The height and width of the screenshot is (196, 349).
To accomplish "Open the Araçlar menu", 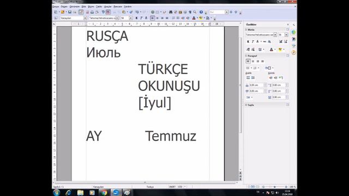I will [108, 7].
